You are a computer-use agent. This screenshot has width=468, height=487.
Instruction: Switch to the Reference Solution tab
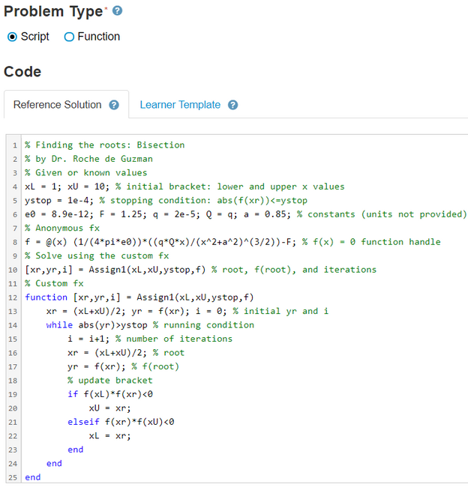[57, 105]
